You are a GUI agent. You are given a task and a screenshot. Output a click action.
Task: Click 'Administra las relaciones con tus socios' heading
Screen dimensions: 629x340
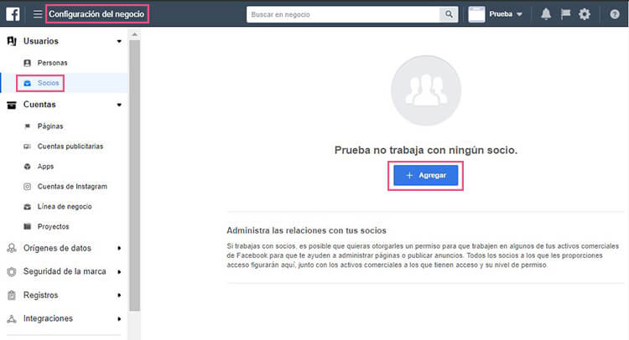[x=306, y=230]
